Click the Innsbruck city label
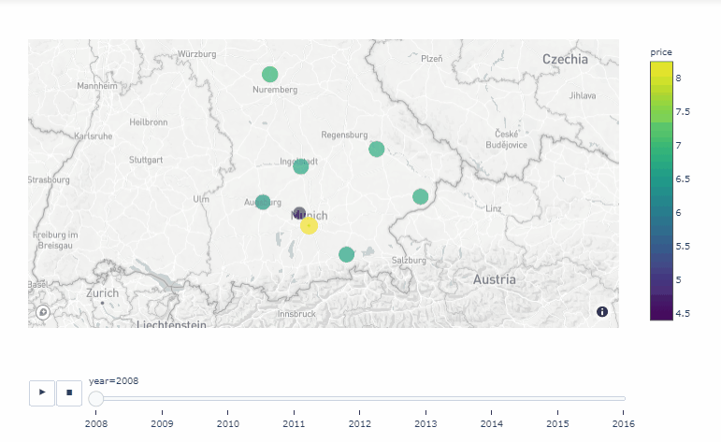The width and height of the screenshot is (721, 442). (296, 314)
